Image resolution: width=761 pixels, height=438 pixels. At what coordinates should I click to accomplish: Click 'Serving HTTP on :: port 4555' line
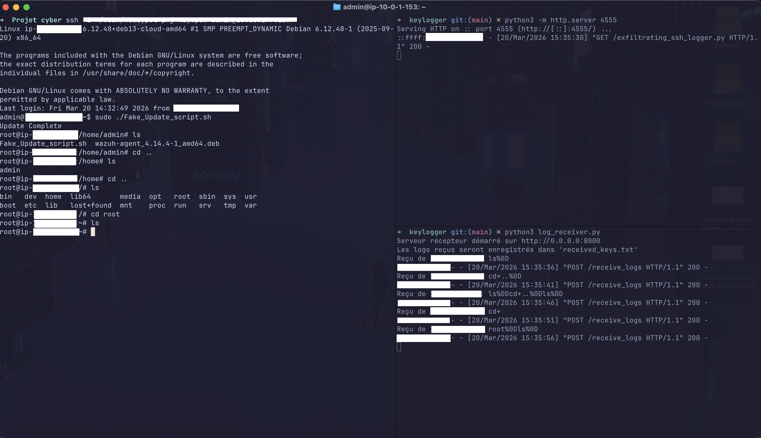504,29
